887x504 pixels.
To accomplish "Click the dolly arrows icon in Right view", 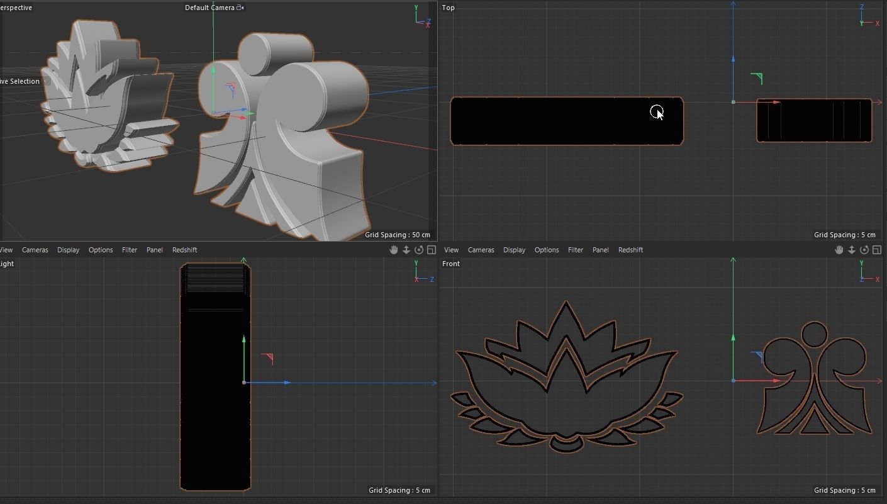I will (x=406, y=250).
